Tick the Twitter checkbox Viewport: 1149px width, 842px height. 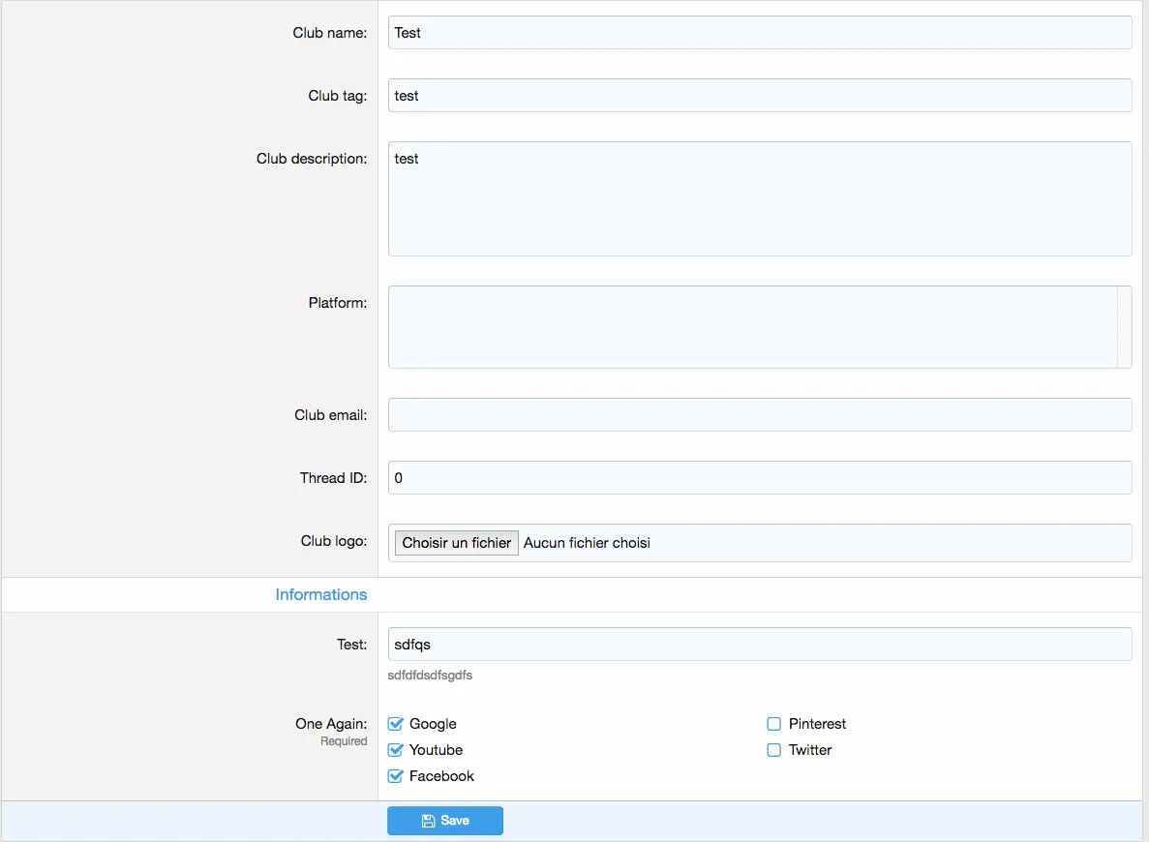(x=773, y=750)
